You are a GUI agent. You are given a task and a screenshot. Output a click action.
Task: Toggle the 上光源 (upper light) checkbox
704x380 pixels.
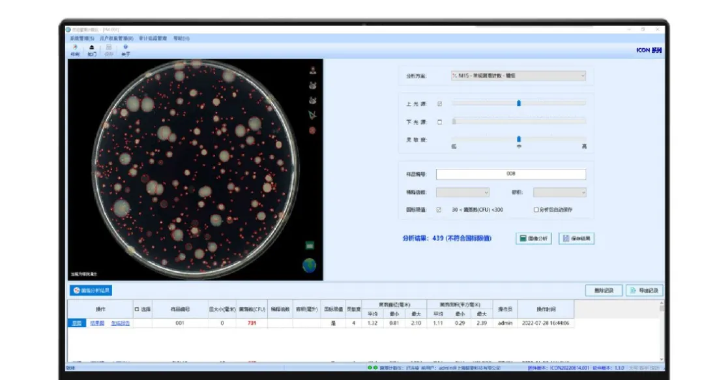point(439,104)
